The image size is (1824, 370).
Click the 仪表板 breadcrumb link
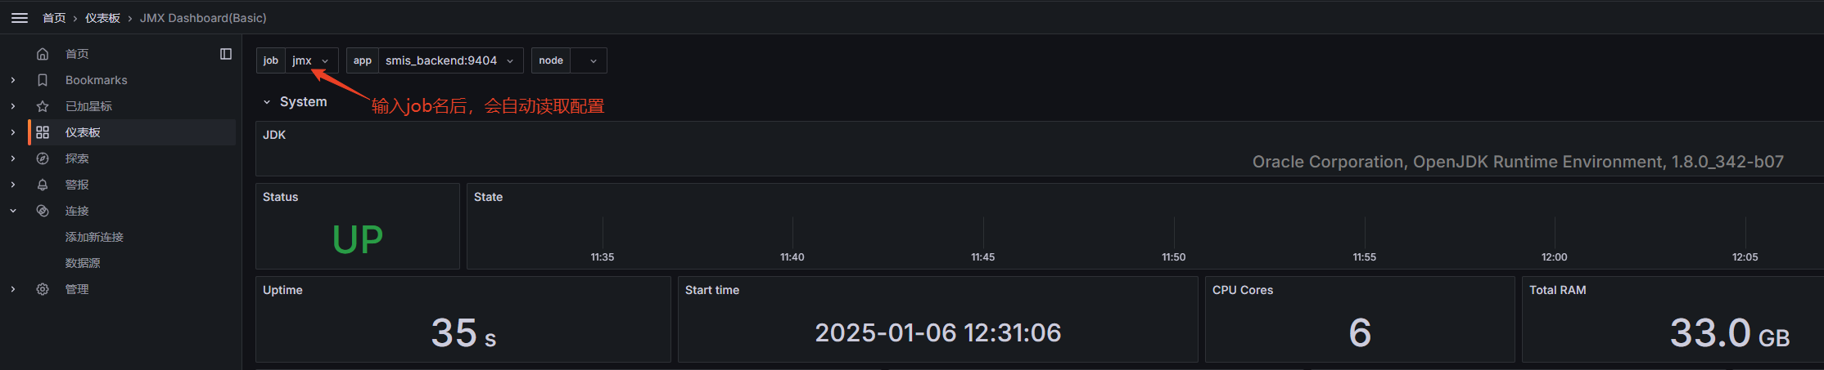point(102,18)
